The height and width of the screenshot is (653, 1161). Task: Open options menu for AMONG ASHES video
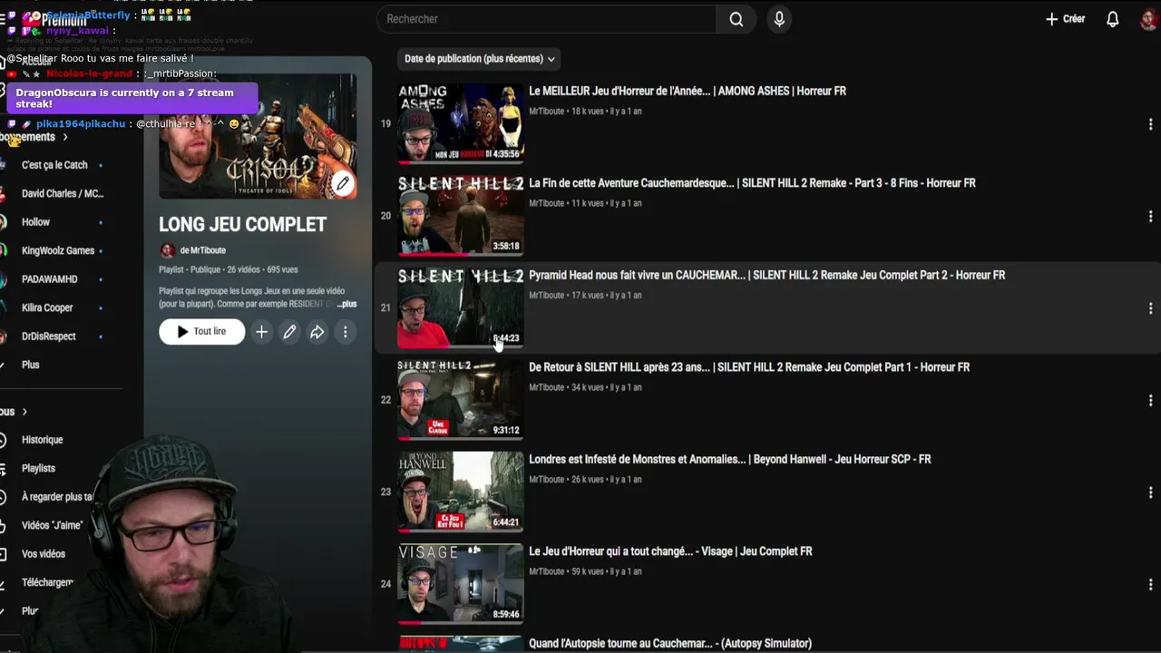point(1150,124)
